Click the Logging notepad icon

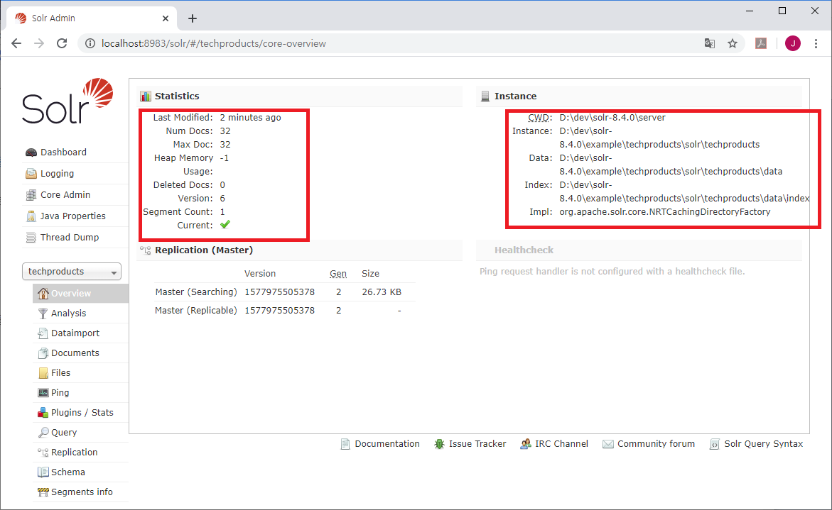coord(31,174)
